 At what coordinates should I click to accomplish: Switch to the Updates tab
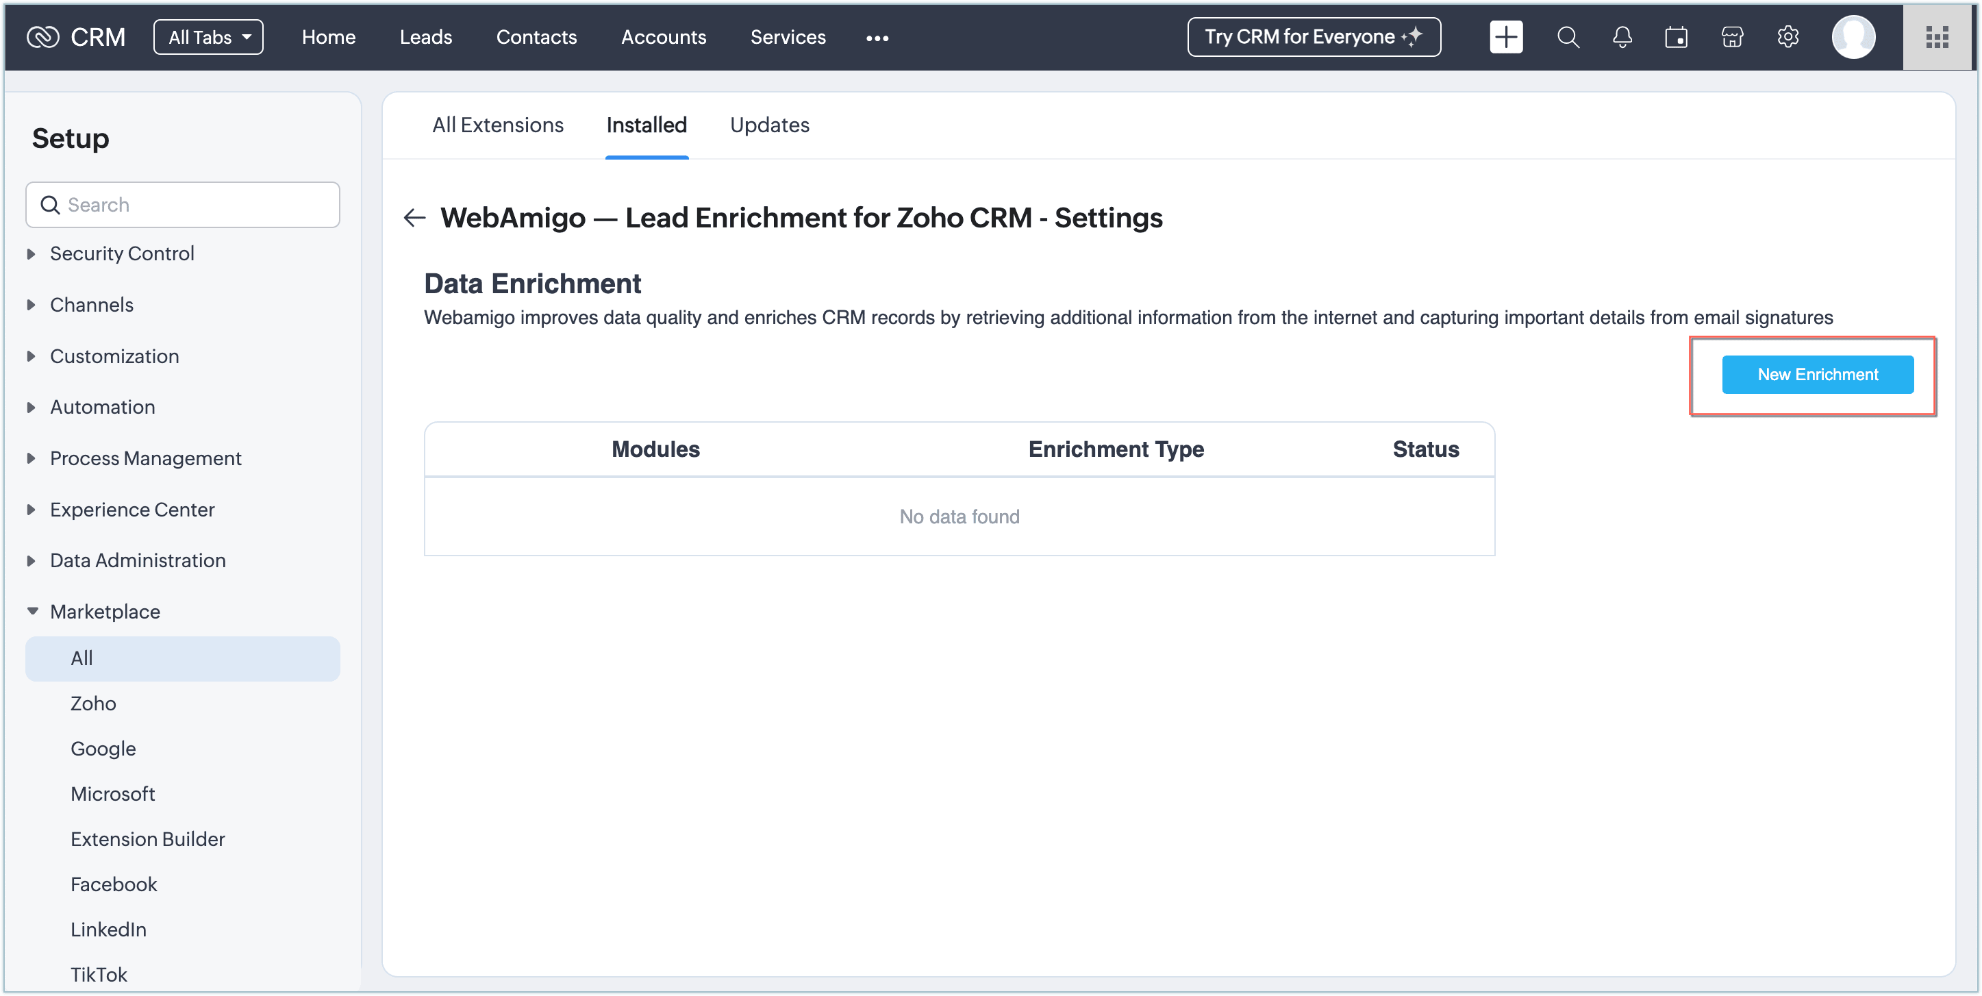click(x=769, y=125)
